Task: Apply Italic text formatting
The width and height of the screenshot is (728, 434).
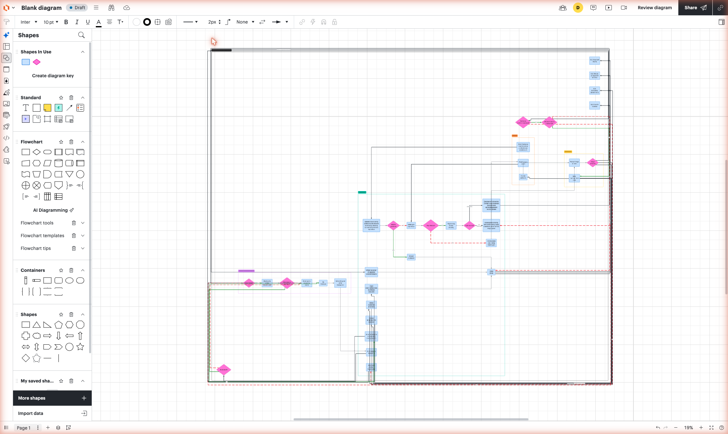Action: 77,22
